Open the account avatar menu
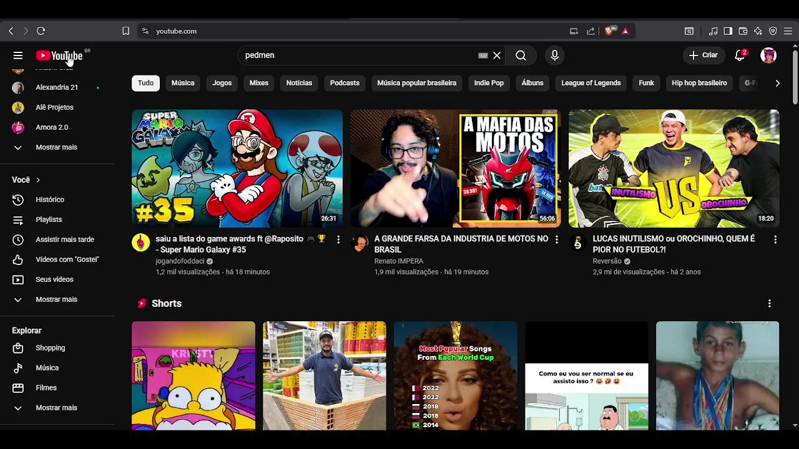This screenshot has width=799, height=449. pos(768,56)
